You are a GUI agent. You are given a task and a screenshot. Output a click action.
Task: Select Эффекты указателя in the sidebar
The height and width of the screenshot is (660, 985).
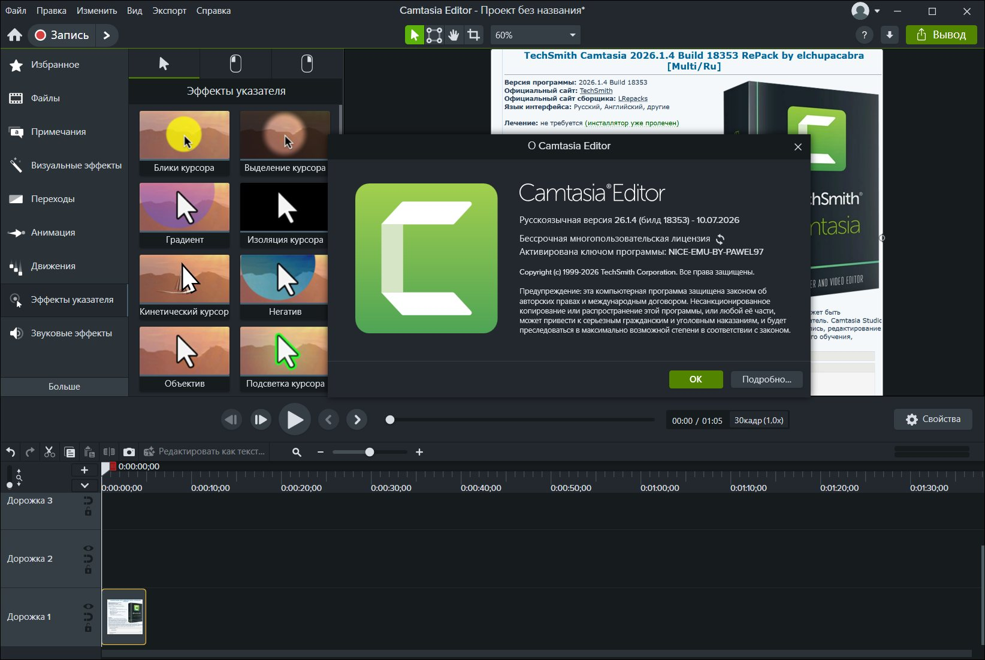[x=64, y=300]
